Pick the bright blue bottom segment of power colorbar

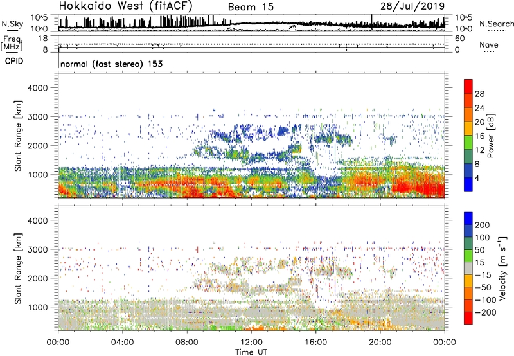point(468,184)
